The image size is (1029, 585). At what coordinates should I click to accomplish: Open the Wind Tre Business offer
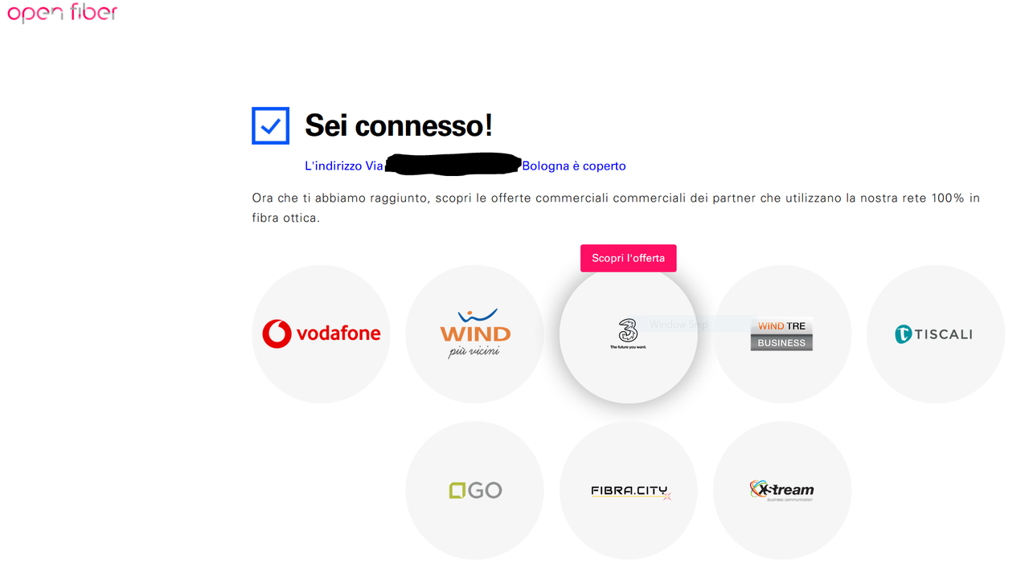coord(782,333)
